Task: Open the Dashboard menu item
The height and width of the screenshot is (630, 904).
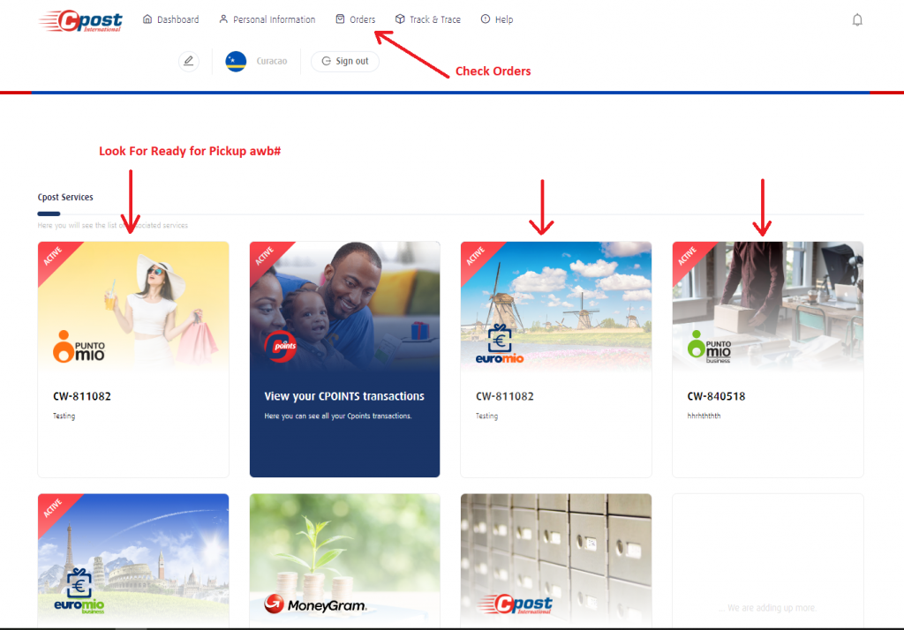Action: pos(170,19)
